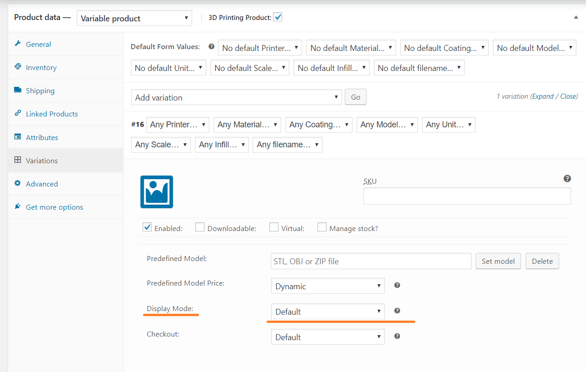Click help icon beside Display Mode dropdown
The height and width of the screenshot is (372, 586).
(397, 311)
